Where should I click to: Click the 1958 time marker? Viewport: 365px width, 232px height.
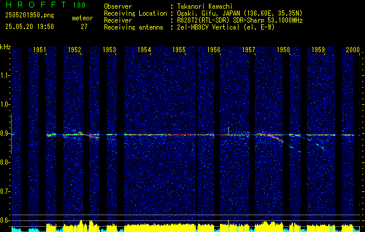click(284, 50)
